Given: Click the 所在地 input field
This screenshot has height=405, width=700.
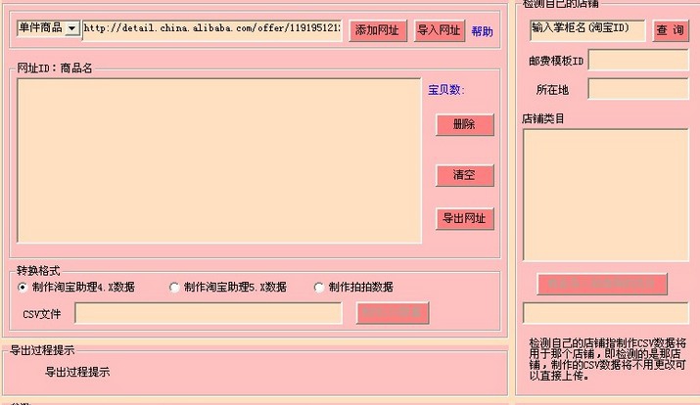Looking at the screenshot, I should click(638, 89).
